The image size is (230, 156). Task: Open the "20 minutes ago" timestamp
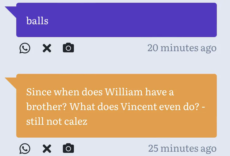pyautogui.click(x=182, y=48)
